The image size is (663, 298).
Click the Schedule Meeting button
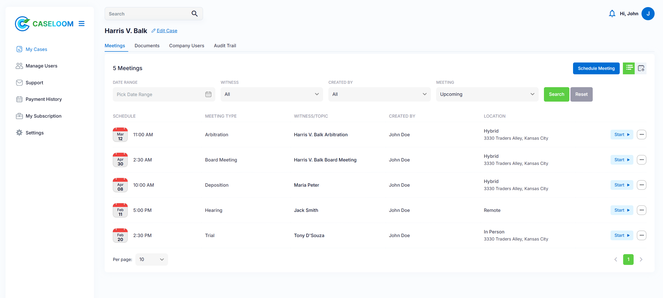pyautogui.click(x=596, y=68)
